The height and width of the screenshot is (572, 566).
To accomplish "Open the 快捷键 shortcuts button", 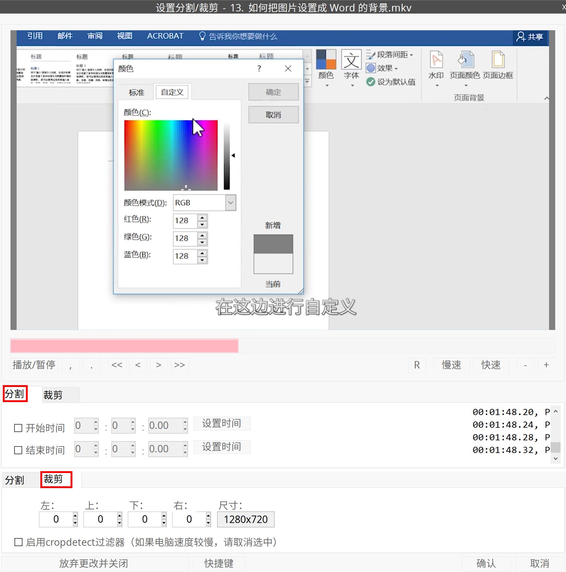I will [219, 563].
